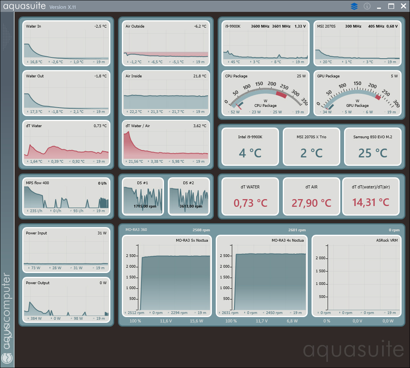This screenshot has height=368, width=410.
Task: Select the GPU Package watt gauge
Action: (x=358, y=93)
